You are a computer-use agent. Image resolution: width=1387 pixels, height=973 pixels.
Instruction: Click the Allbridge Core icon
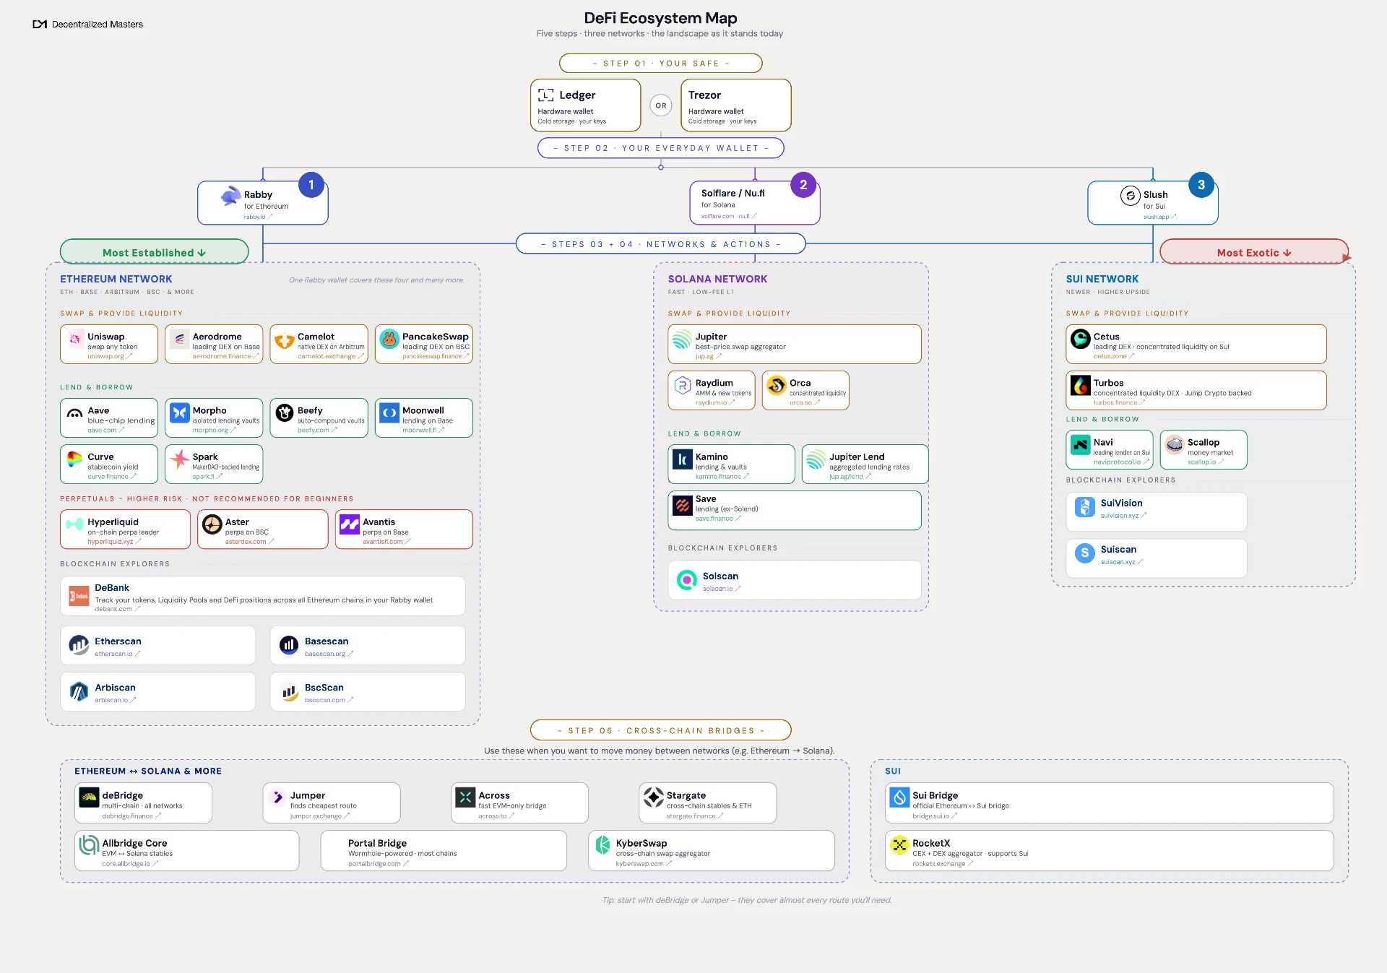(89, 845)
